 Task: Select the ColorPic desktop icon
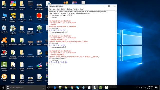click(39, 66)
